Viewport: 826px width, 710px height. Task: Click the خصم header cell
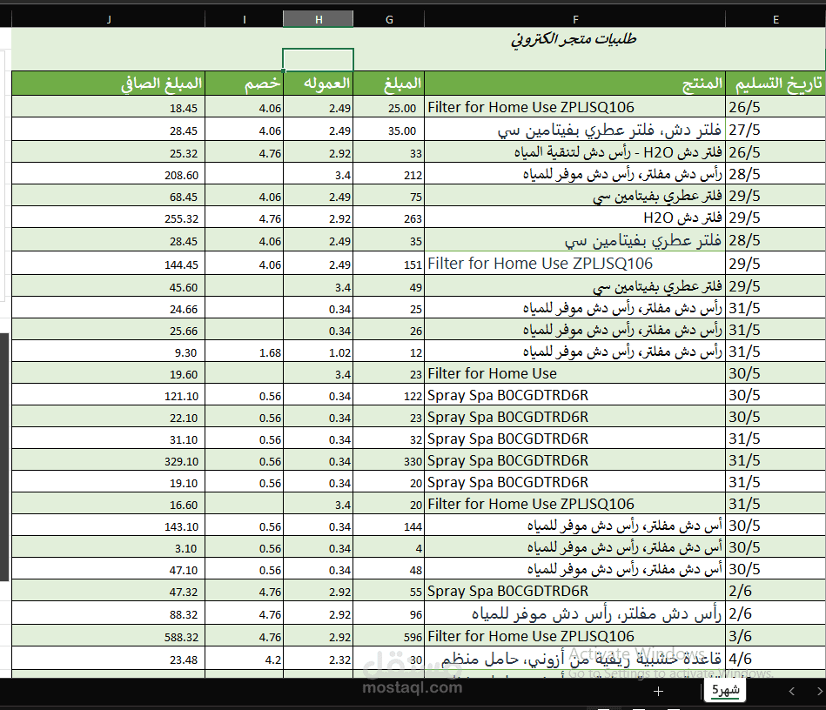(244, 83)
